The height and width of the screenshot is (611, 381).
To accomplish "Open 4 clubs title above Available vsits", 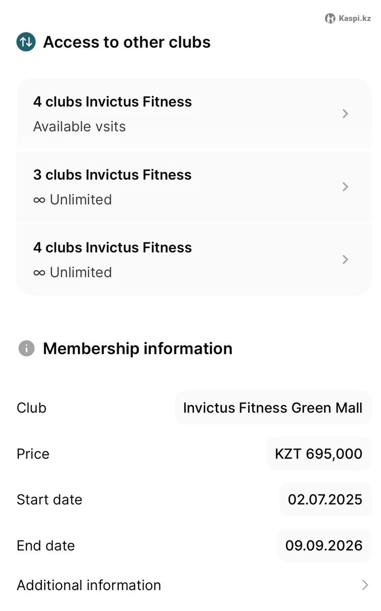I will [113, 102].
